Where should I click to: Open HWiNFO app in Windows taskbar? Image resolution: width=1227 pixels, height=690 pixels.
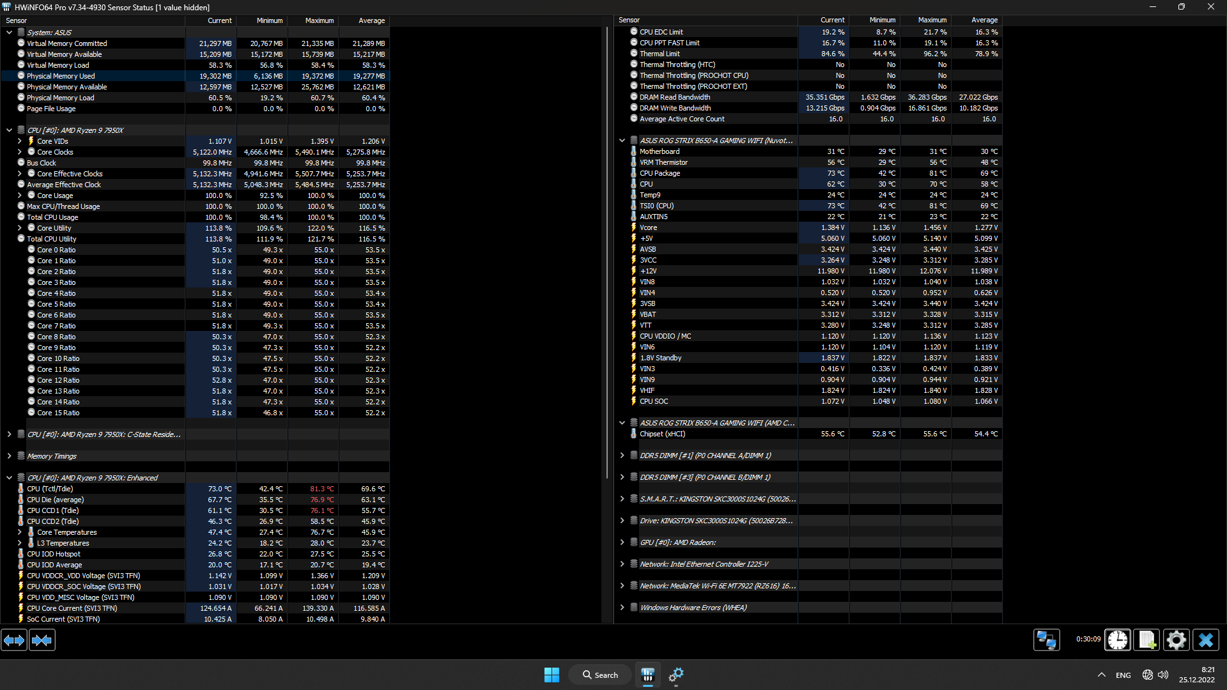(x=647, y=675)
